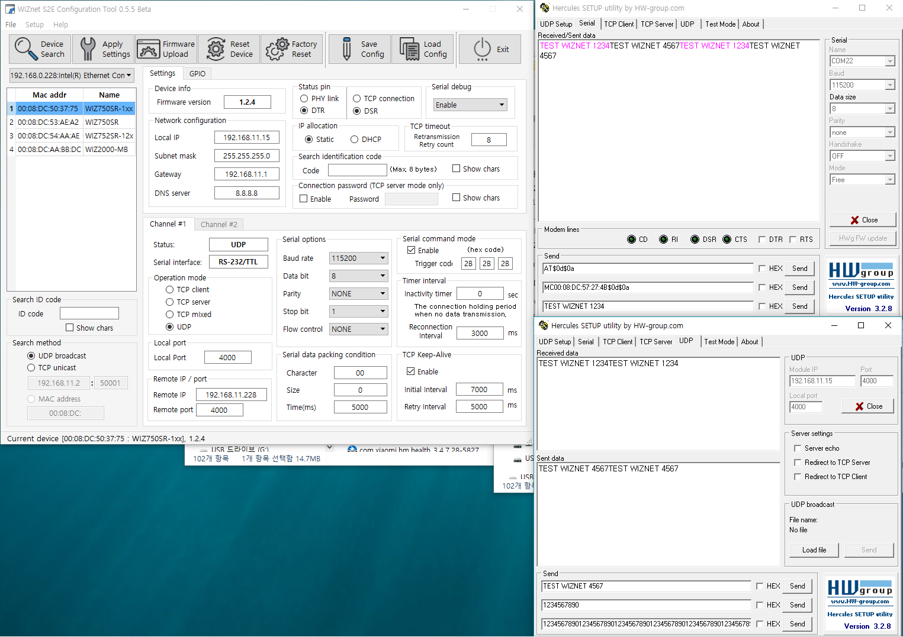Click the CD modem line indicator

(x=631, y=240)
